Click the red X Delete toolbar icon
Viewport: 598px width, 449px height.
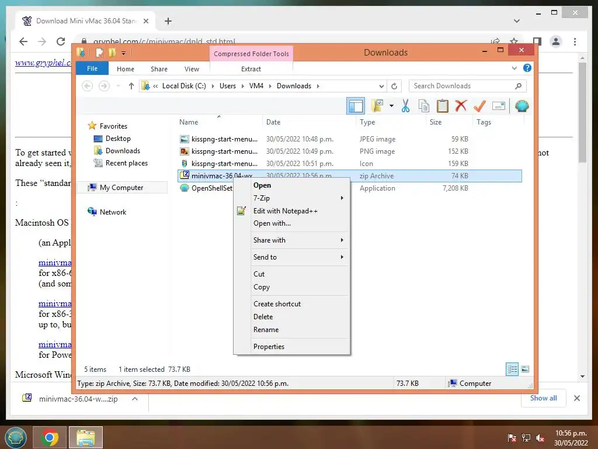point(461,106)
